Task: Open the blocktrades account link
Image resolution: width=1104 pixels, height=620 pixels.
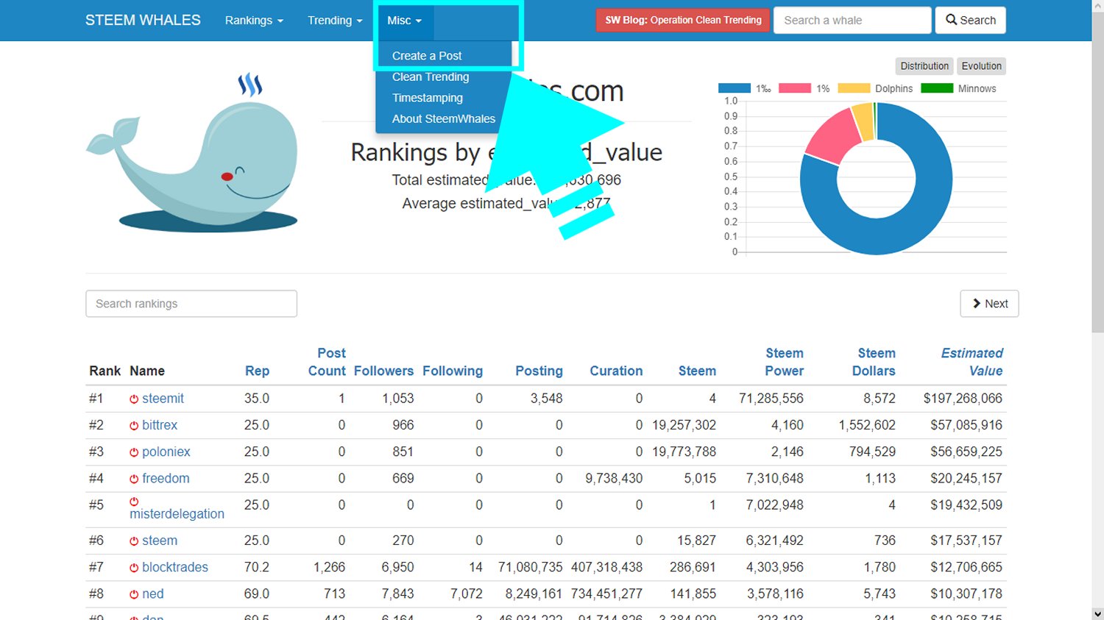Action: click(175, 567)
